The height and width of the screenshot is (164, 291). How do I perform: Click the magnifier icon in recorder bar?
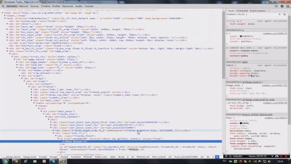pos(230,156)
